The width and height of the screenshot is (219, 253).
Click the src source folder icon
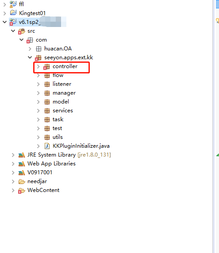pos(22,31)
